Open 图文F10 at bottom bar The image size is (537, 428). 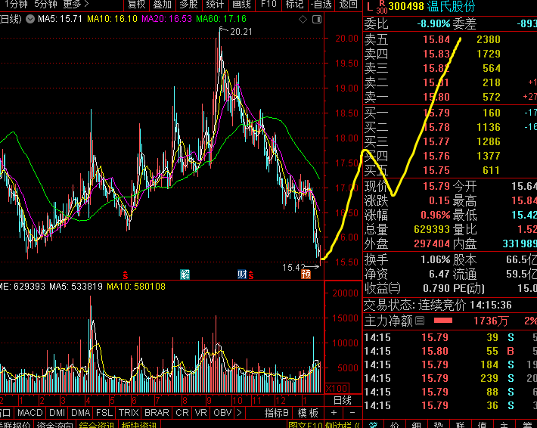coord(306,425)
